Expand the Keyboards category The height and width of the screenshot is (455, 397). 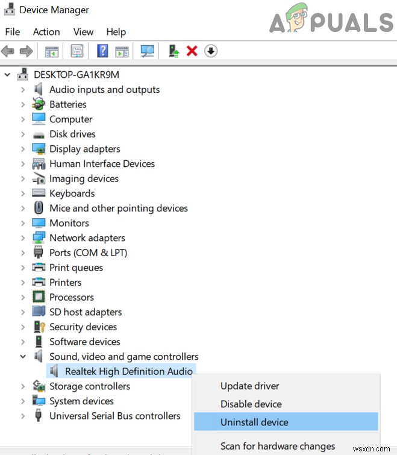(23, 193)
